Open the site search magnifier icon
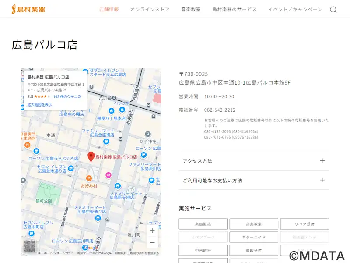Viewport: 350px width, 263px height. click(x=333, y=10)
